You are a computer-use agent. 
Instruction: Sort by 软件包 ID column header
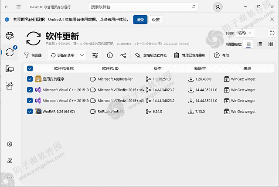pos(110,68)
